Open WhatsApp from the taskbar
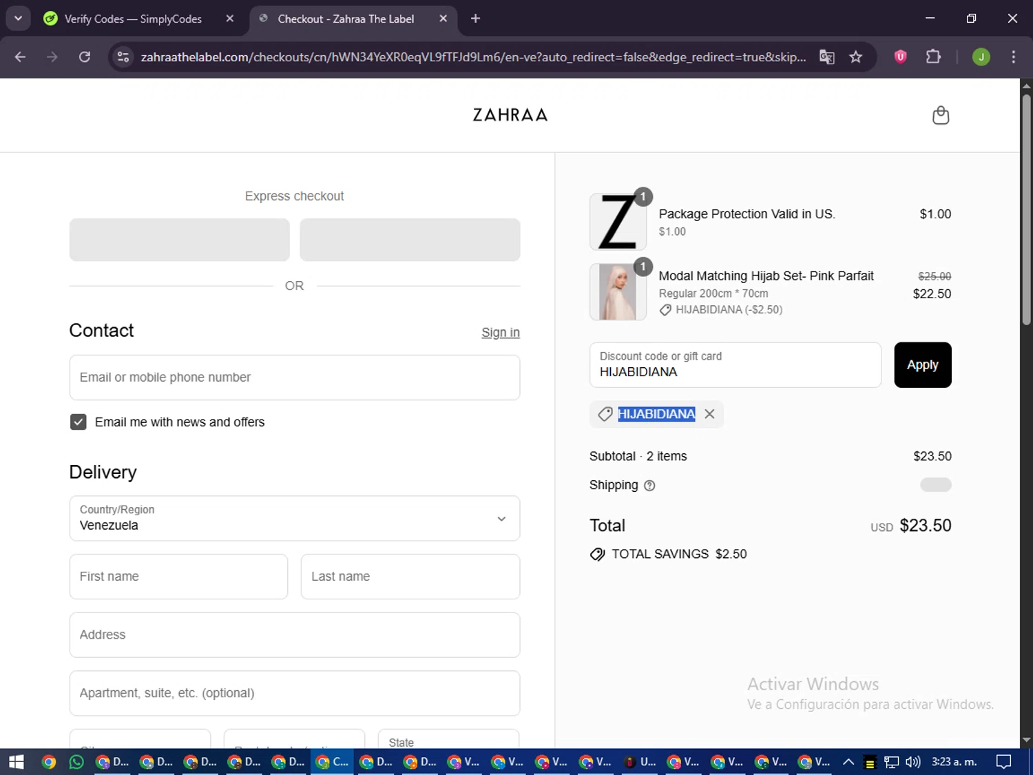Screen dimensions: 1033x775 76,762
